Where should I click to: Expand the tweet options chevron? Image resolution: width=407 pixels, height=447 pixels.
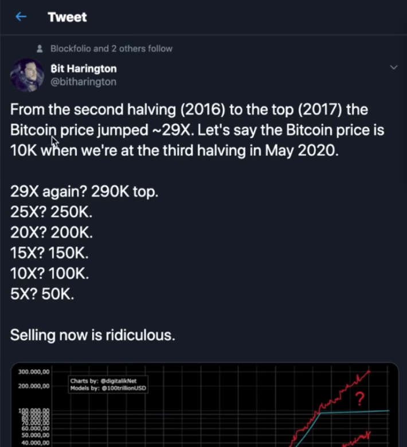click(394, 67)
